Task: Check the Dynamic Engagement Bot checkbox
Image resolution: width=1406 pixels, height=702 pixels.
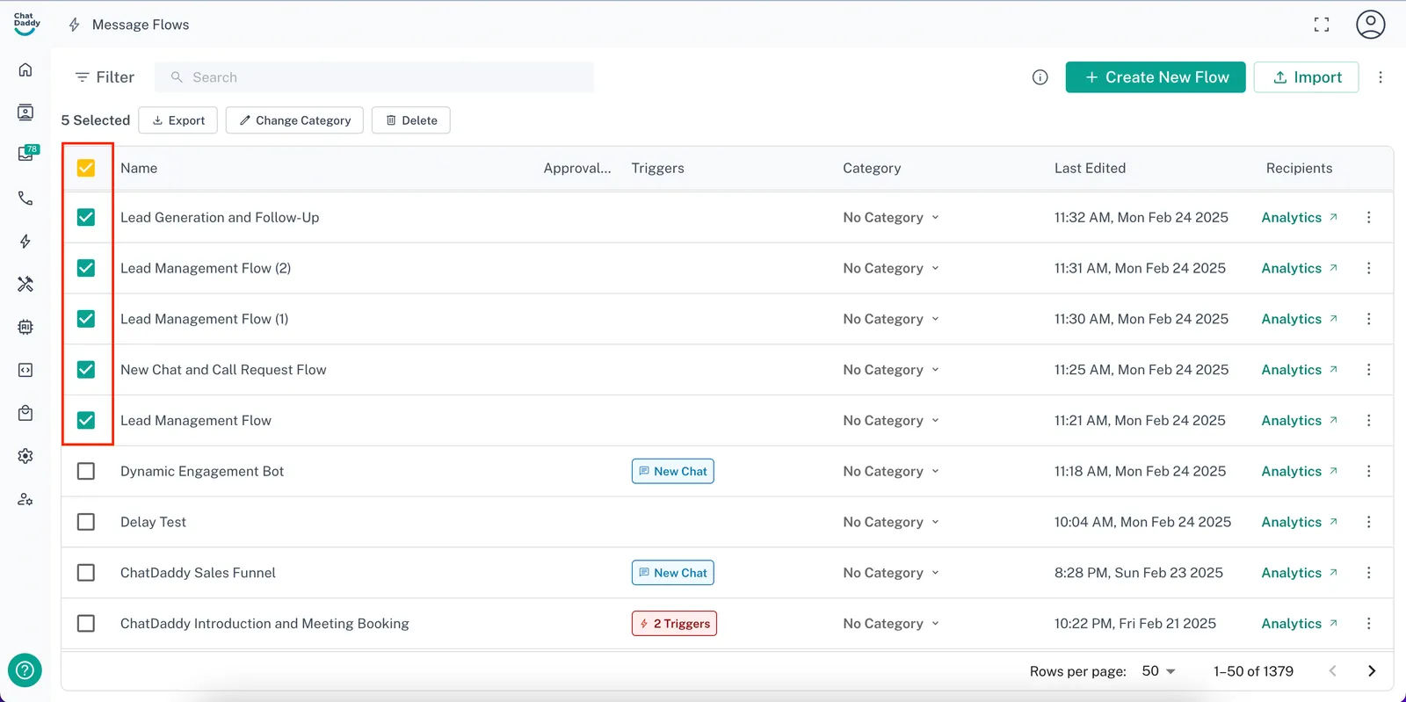Action: (86, 472)
